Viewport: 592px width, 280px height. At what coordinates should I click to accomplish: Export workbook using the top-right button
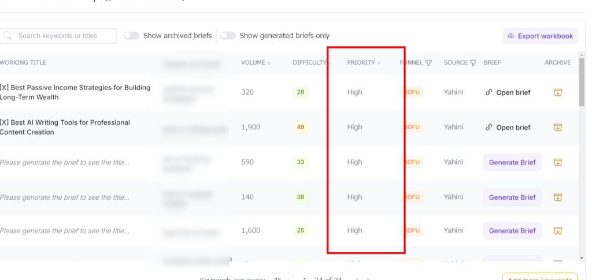[541, 36]
